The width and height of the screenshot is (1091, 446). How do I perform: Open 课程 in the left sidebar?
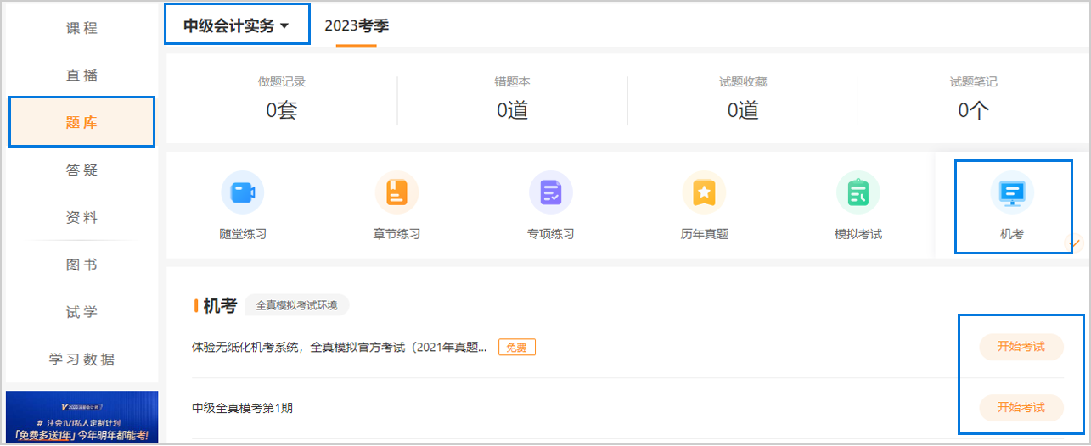pyautogui.click(x=82, y=28)
